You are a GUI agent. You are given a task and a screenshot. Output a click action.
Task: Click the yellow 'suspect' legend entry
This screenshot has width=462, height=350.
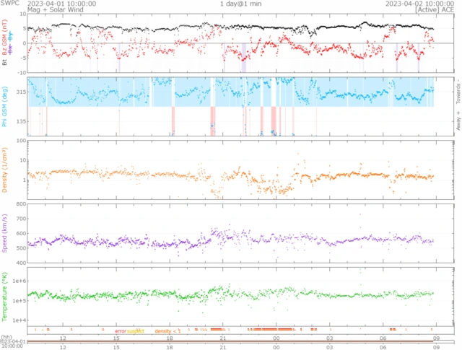tap(136, 331)
